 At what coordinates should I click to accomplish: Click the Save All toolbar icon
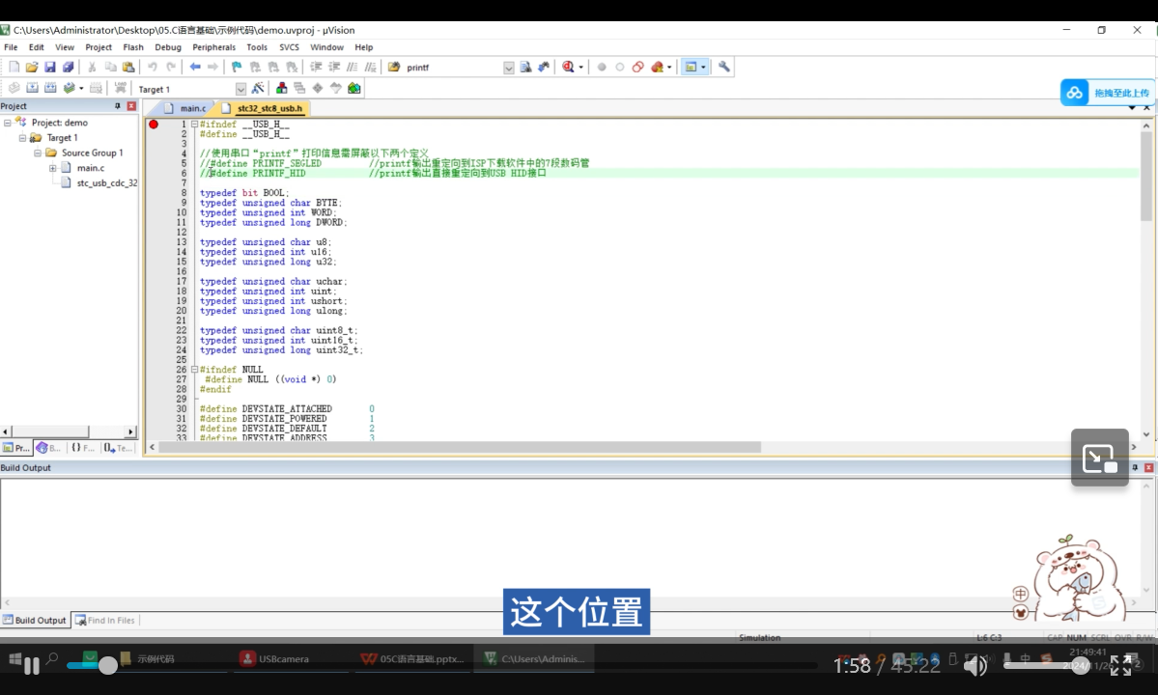pyautogui.click(x=68, y=68)
